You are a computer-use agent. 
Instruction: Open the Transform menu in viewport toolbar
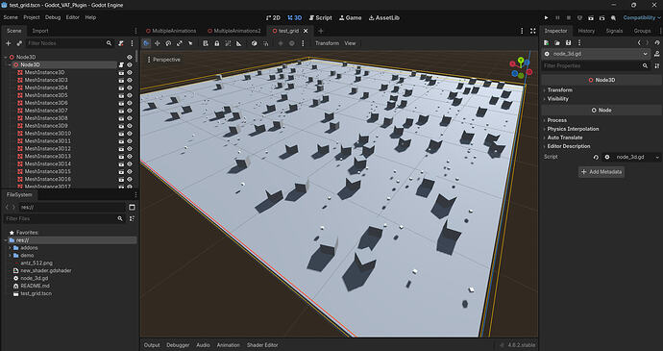point(327,43)
